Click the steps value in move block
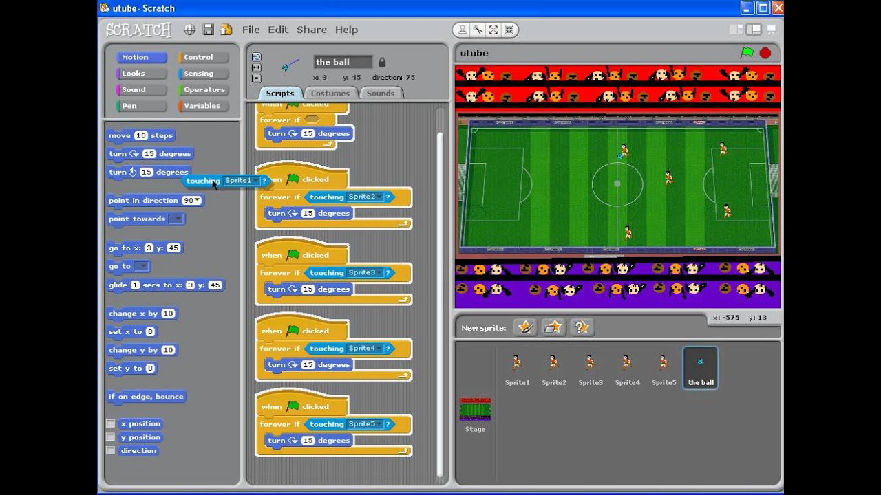 click(140, 135)
